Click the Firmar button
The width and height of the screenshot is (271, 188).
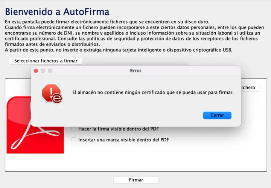tap(136, 180)
